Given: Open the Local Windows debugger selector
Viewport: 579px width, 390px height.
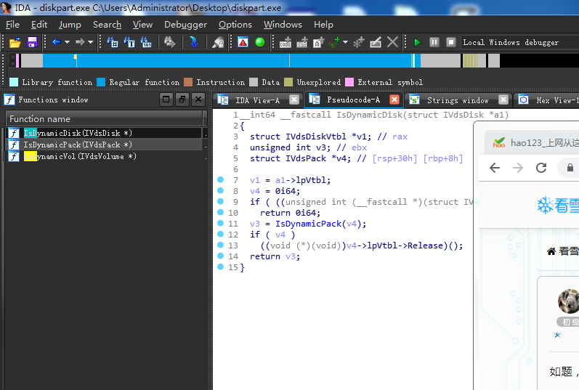Looking at the screenshot, I should 519,42.
